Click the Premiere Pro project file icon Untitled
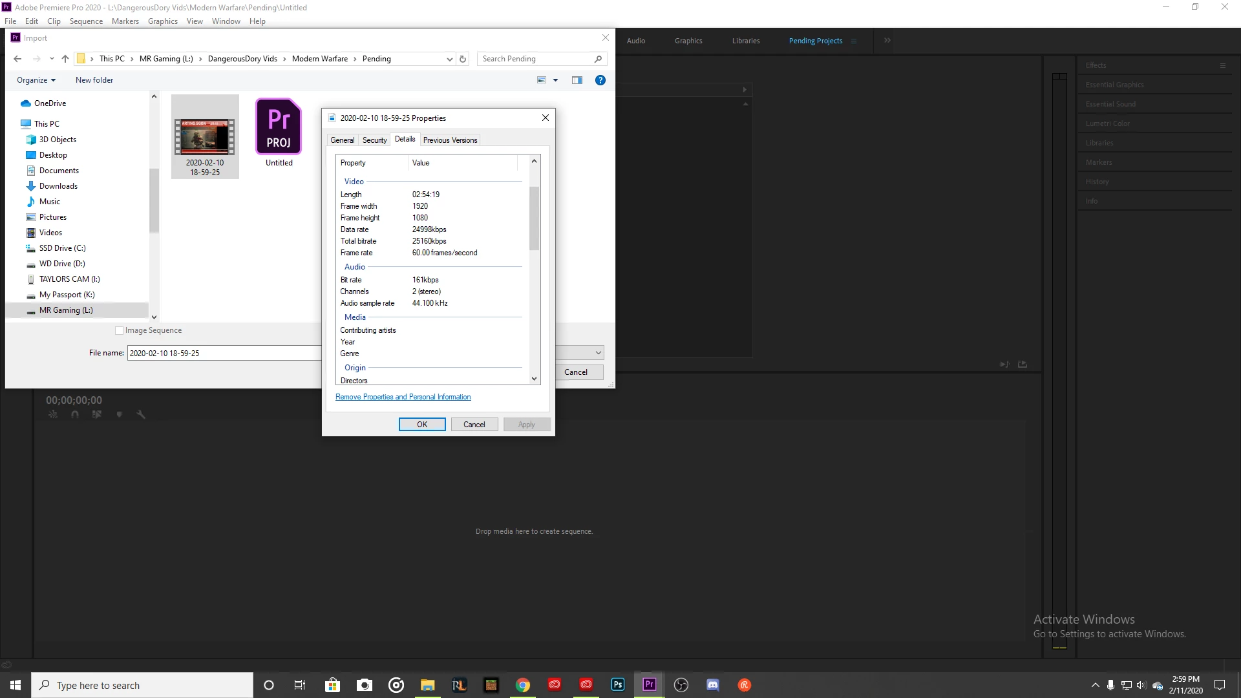The width and height of the screenshot is (1241, 698). tap(279, 127)
